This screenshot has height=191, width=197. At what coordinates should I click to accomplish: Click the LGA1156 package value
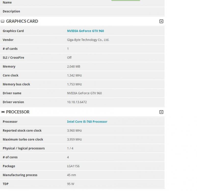click(73, 166)
